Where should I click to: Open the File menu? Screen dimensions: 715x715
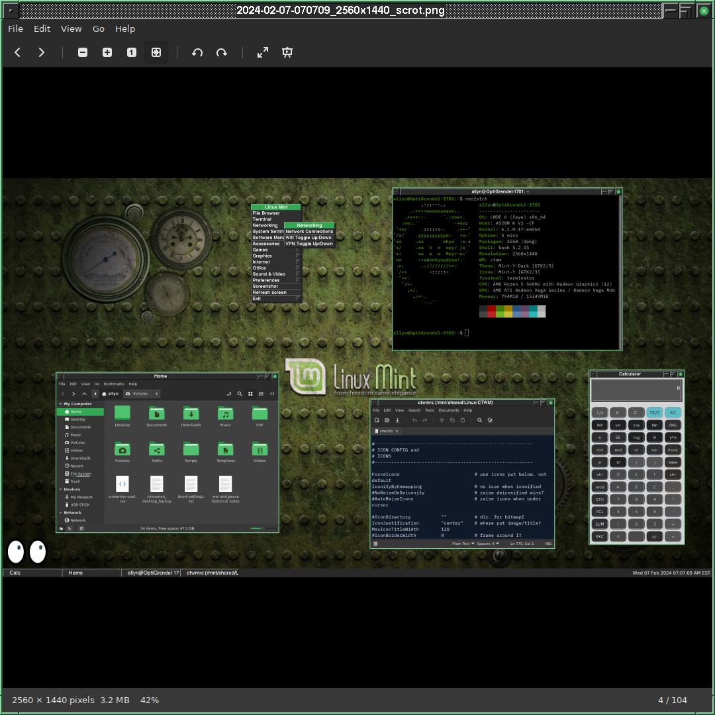click(x=15, y=28)
